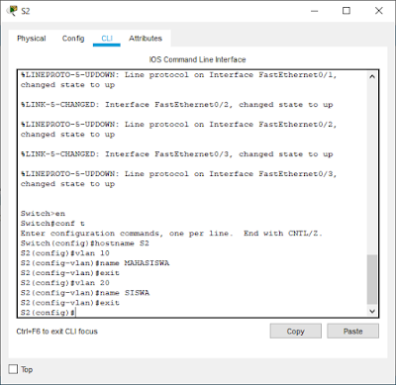The width and height of the screenshot is (396, 385).
Task: Click the CLI scrollbar thumb
Action: point(372,279)
